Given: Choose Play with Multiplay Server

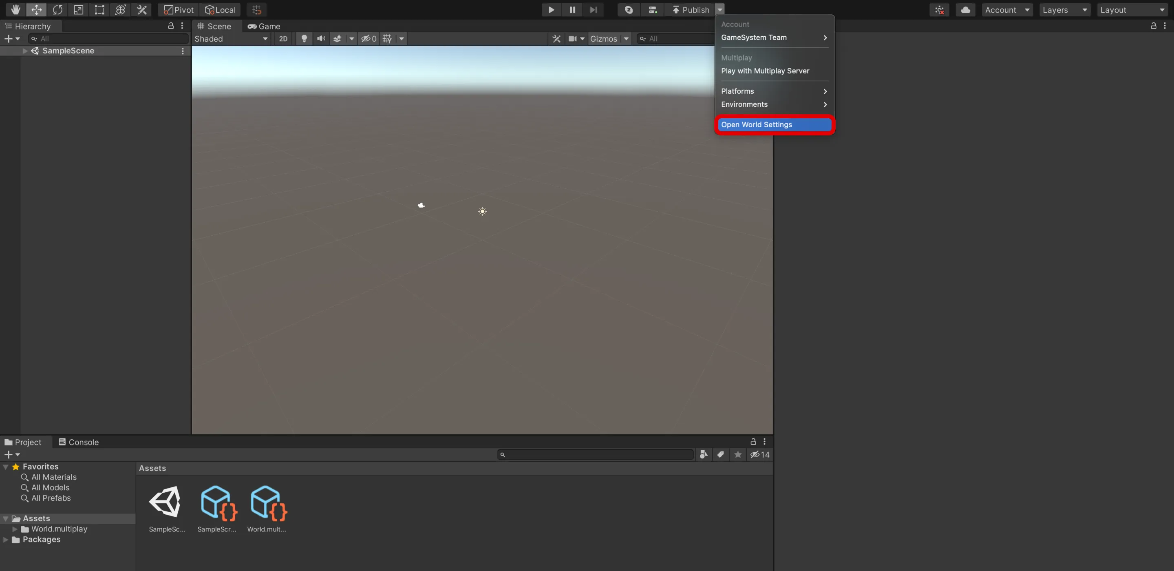Looking at the screenshot, I should tap(775, 71).
